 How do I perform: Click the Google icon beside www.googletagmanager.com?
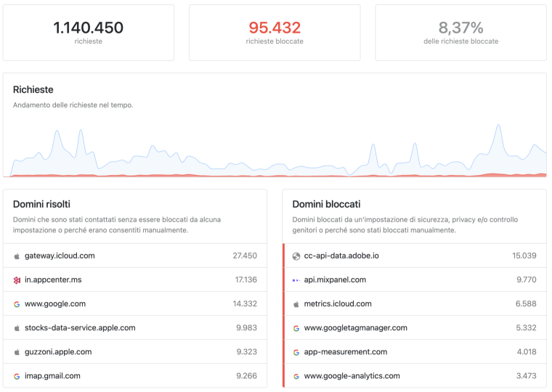[296, 328]
